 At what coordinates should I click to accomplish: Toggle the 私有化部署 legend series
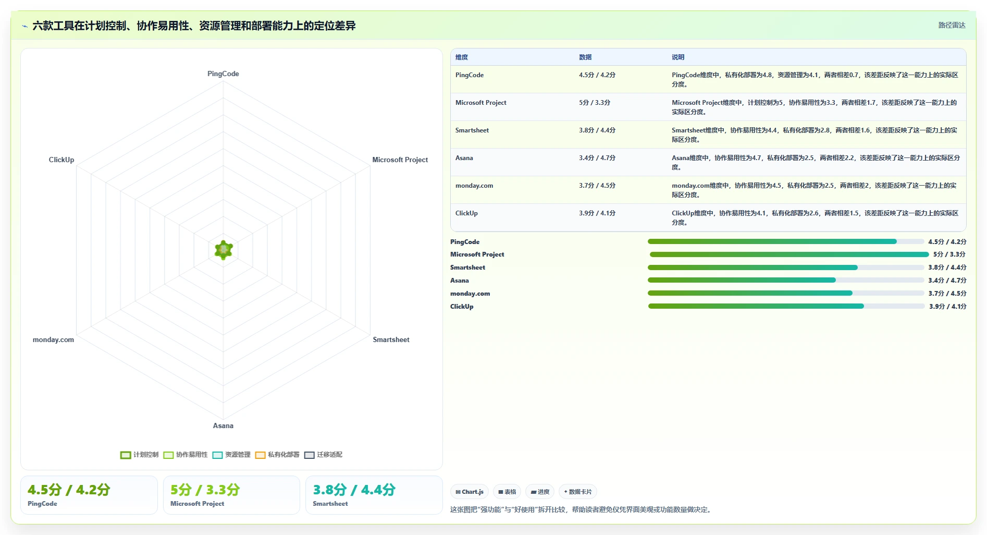[277, 455]
